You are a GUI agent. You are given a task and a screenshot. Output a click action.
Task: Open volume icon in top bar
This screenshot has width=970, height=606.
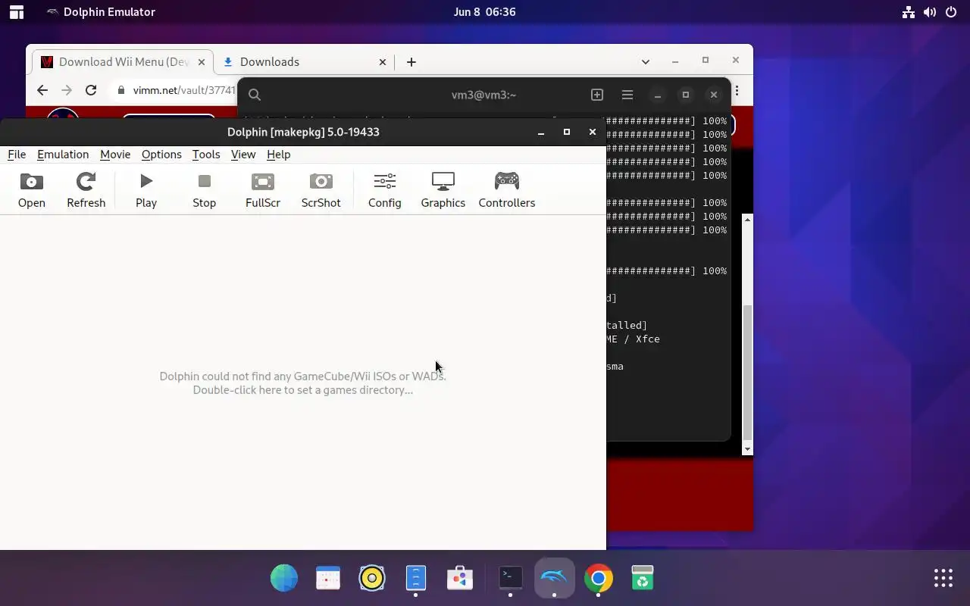click(930, 12)
